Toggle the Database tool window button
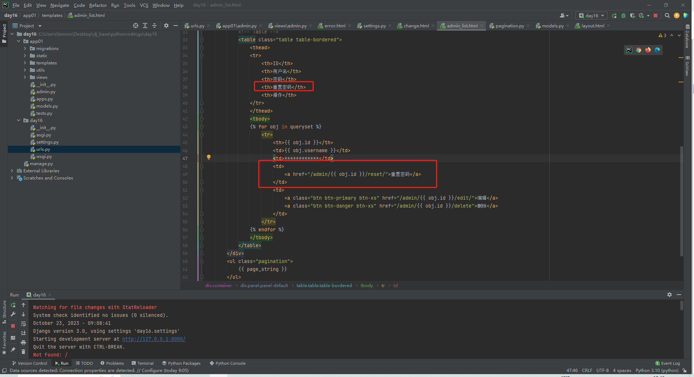 pos(688,36)
